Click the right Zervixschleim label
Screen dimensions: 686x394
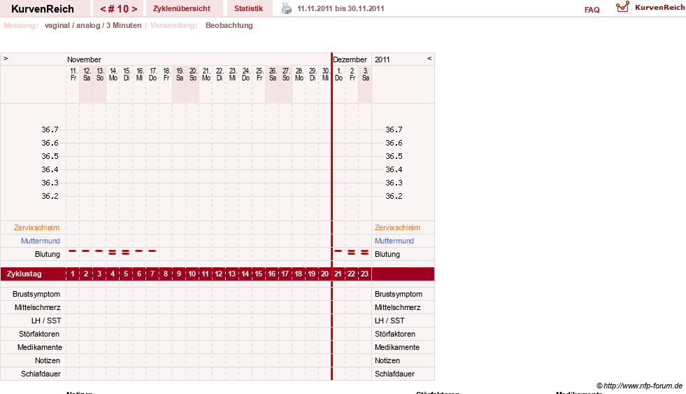[397, 227]
